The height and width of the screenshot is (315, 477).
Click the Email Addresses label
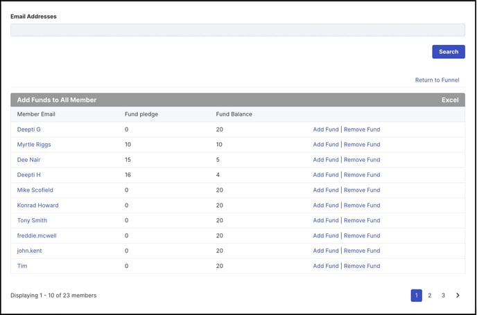(x=33, y=17)
